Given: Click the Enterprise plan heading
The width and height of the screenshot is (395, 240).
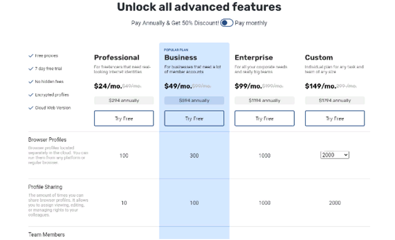Looking at the screenshot, I should [253, 58].
